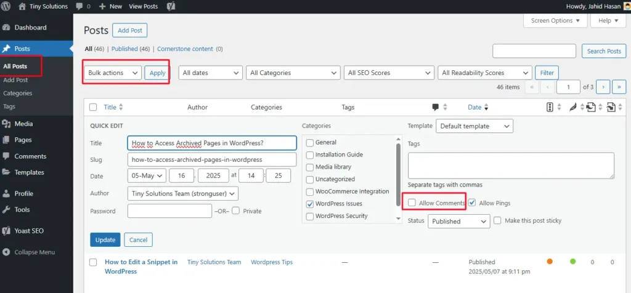Viewport: 631px width, 293px height.
Task: Click the Update button
Action: [x=105, y=239]
